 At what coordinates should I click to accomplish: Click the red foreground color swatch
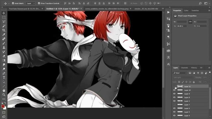(3, 106)
